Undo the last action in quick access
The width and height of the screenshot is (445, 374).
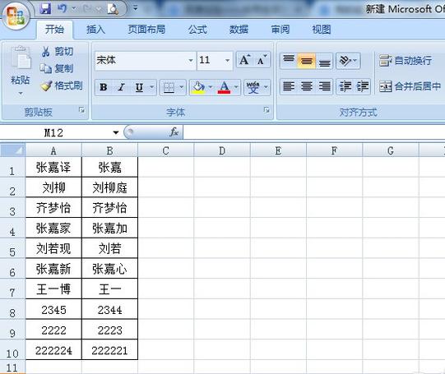coord(62,9)
